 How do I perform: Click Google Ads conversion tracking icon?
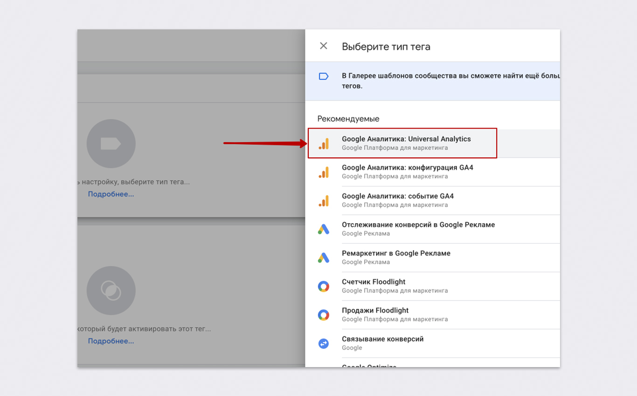[x=324, y=229]
